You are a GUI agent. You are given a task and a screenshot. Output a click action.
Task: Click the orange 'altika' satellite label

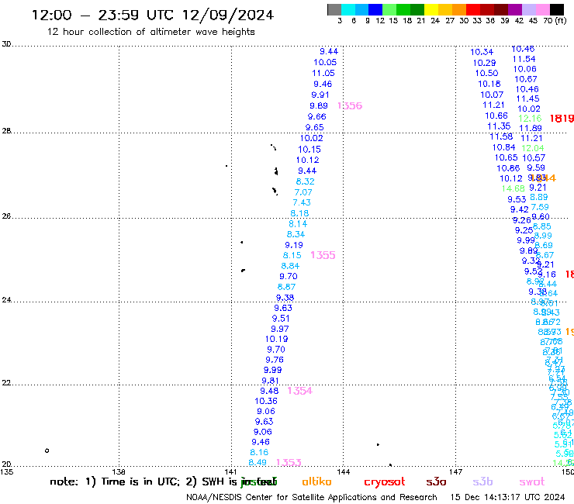point(316,482)
